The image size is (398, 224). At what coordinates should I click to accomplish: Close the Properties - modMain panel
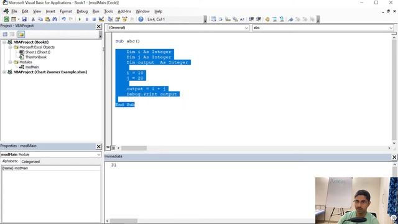[x=99, y=147]
